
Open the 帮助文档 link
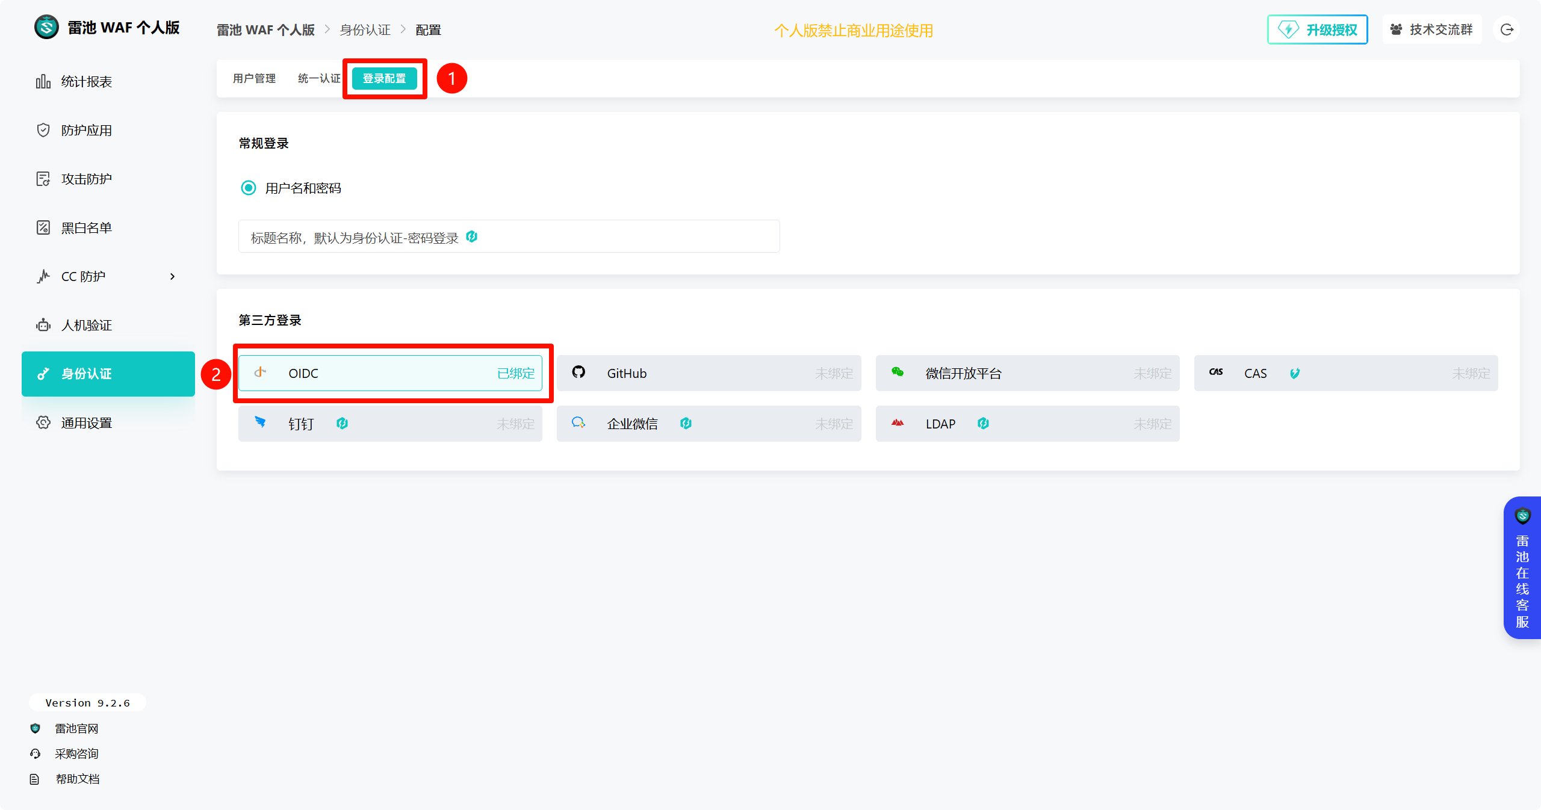[x=77, y=779]
